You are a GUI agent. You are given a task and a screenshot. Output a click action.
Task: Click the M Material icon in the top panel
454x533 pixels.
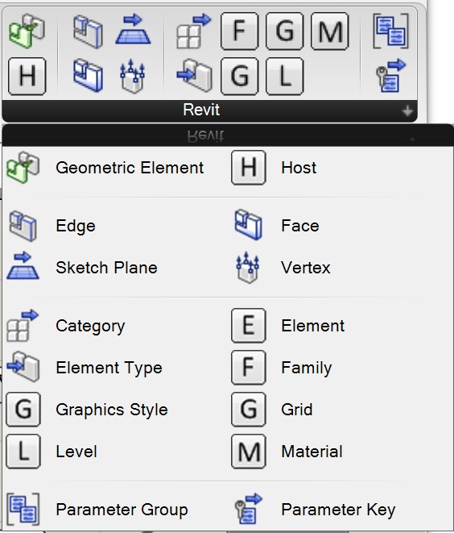coord(329,31)
